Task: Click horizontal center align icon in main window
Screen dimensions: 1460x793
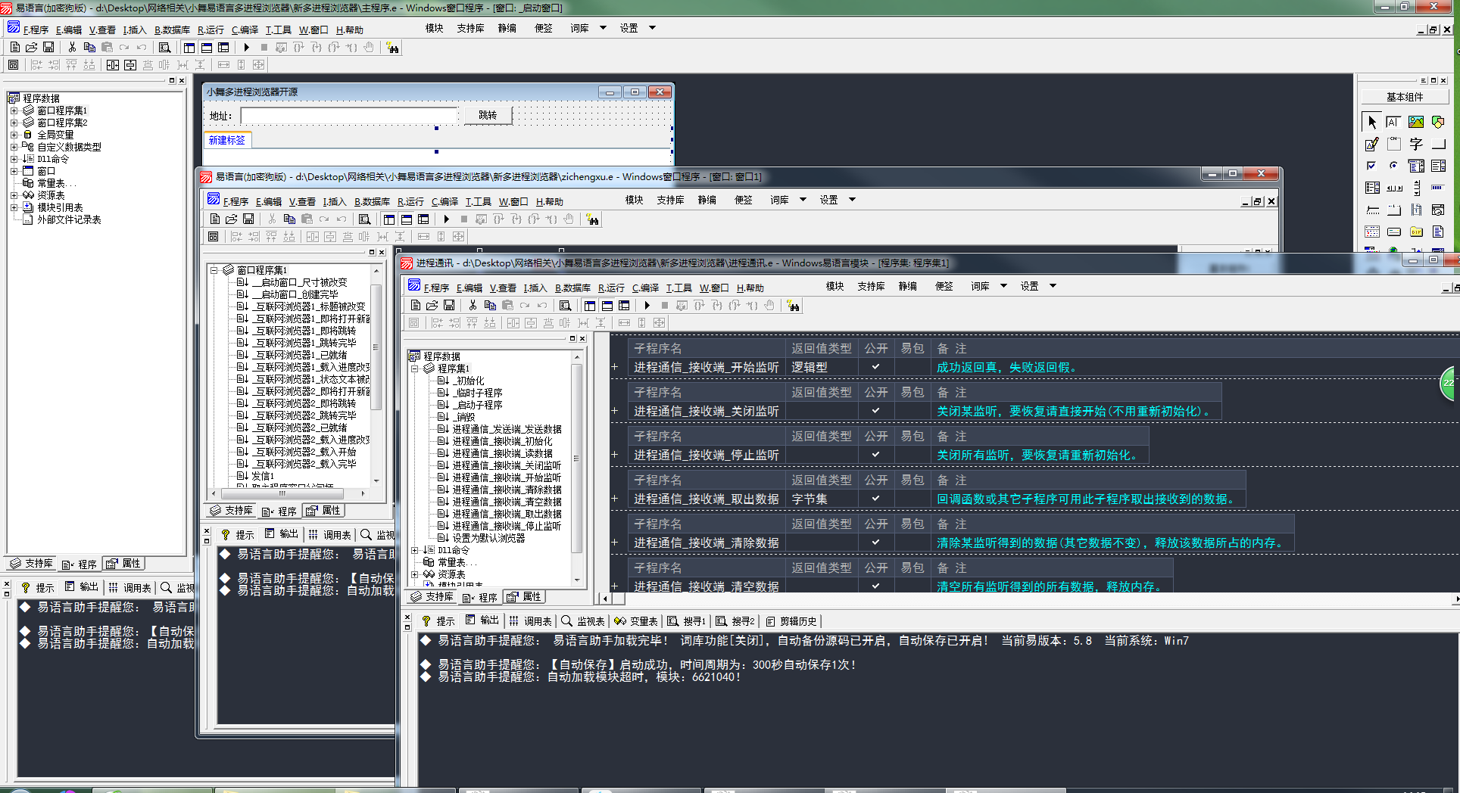Action: click(113, 65)
